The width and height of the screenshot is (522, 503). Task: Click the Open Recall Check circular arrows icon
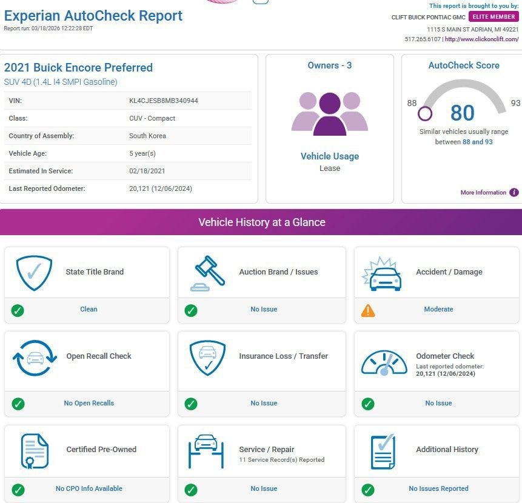click(35, 358)
